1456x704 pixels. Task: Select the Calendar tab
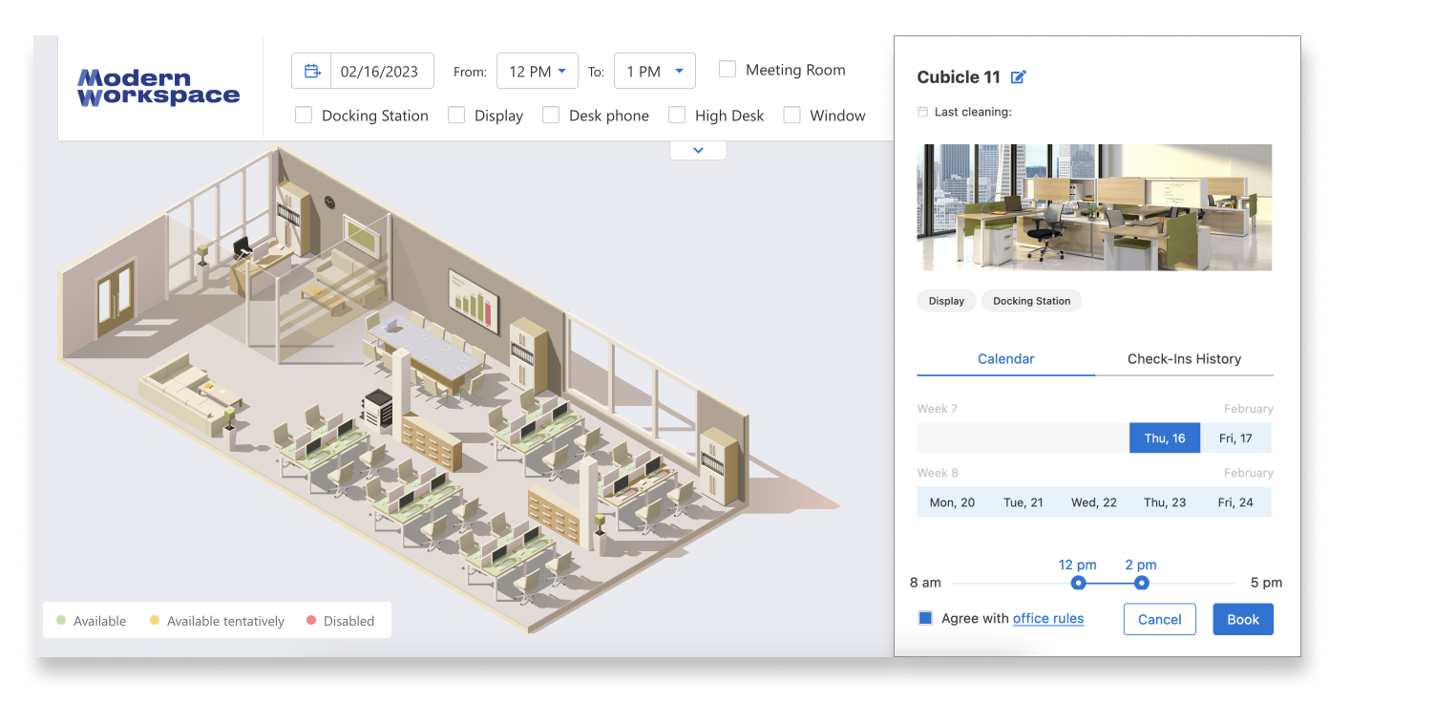click(x=1005, y=359)
